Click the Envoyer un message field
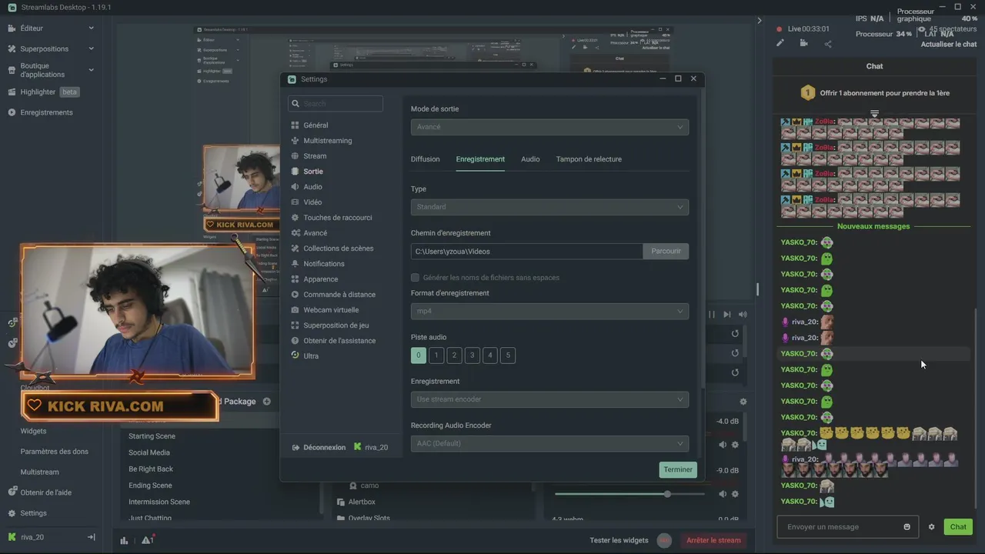 click(847, 527)
